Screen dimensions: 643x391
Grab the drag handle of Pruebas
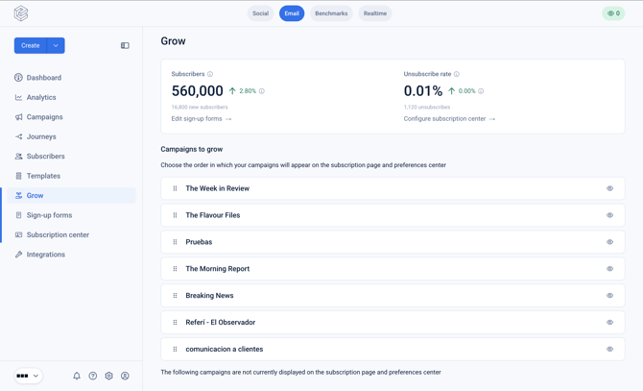click(x=175, y=242)
